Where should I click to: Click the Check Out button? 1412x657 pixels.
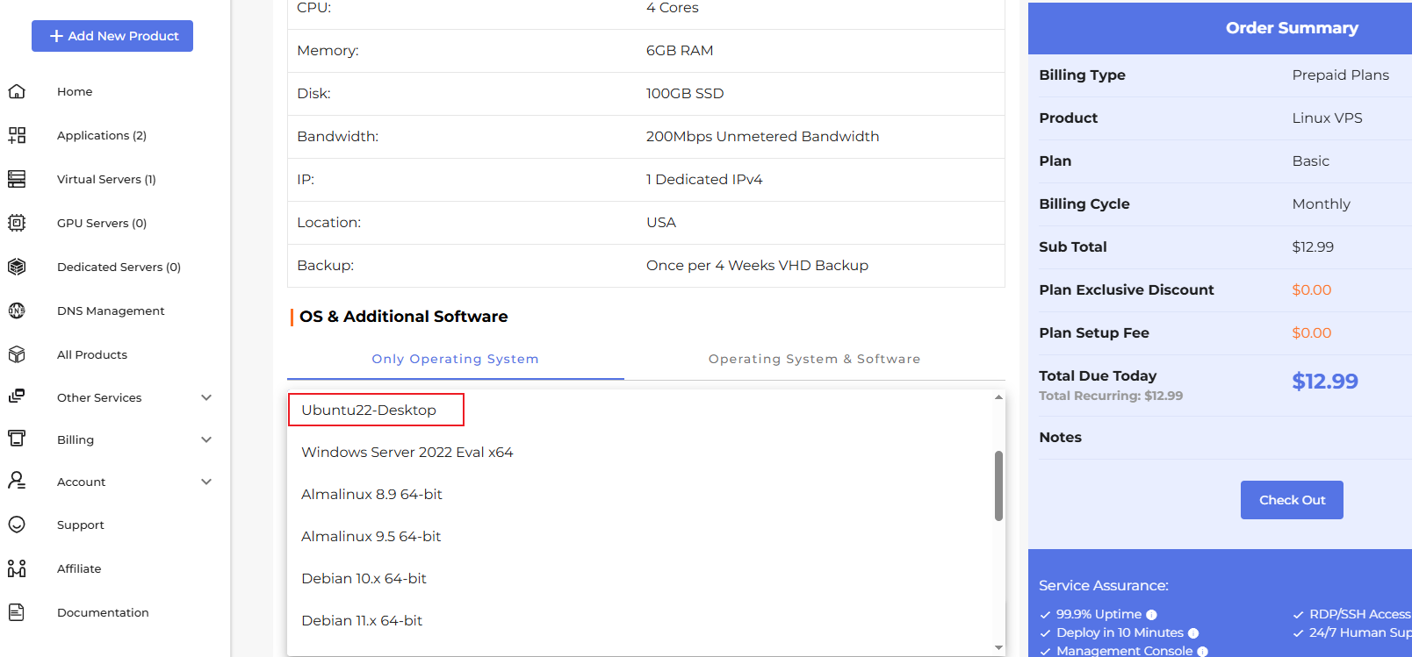click(x=1292, y=500)
